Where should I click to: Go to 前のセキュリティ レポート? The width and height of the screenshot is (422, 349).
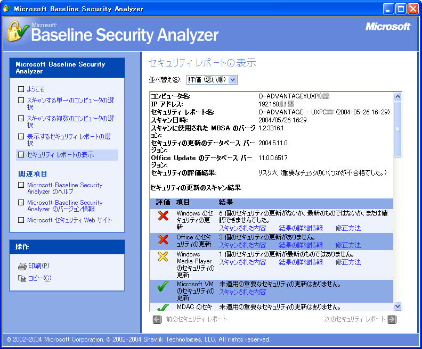[196, 319]
